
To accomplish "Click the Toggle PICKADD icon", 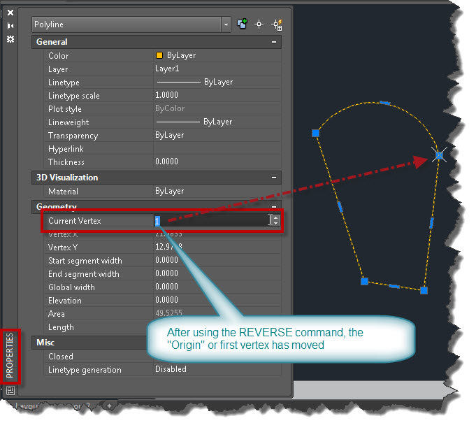I will click(243, 24).
